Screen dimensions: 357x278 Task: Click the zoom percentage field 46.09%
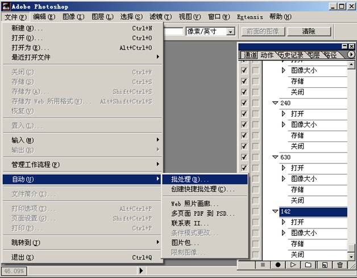[x=14, y=271]
